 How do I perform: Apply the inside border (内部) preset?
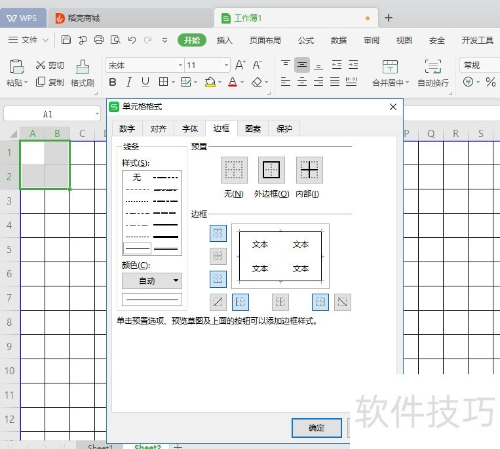309,170
